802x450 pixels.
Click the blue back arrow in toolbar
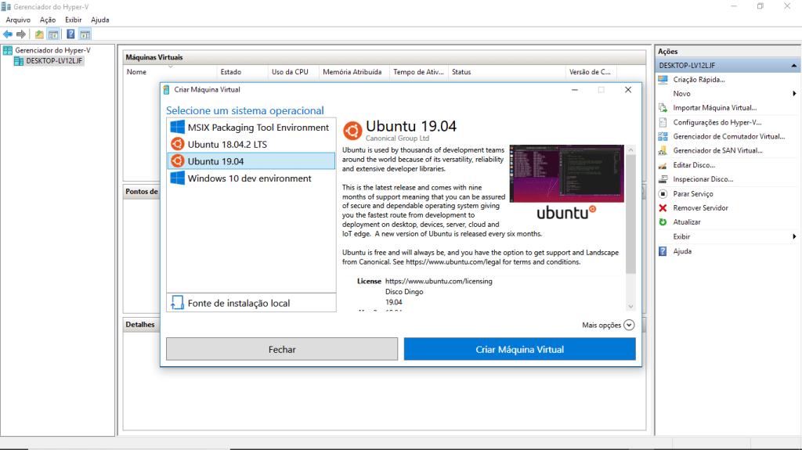point(8,34)
